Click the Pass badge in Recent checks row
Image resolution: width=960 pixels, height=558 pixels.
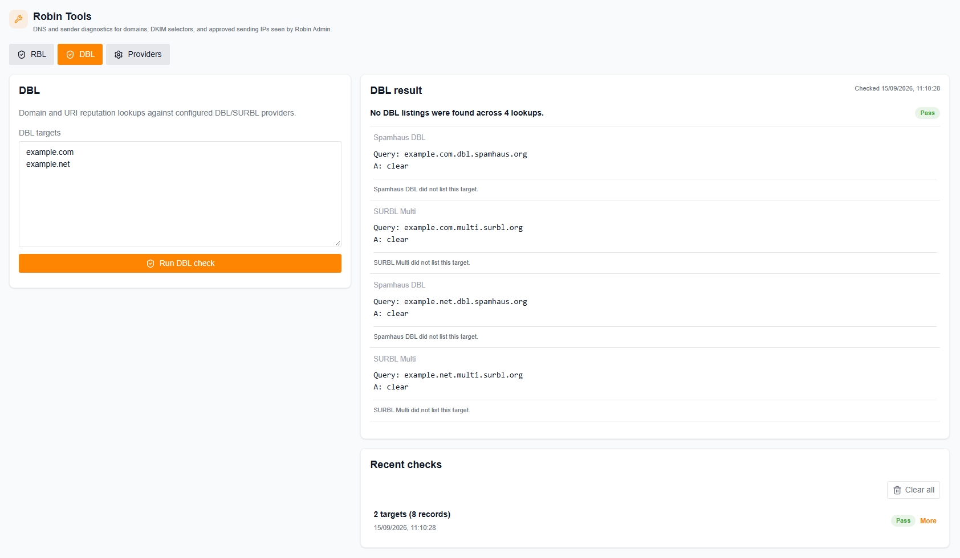(x=903, y=521)
